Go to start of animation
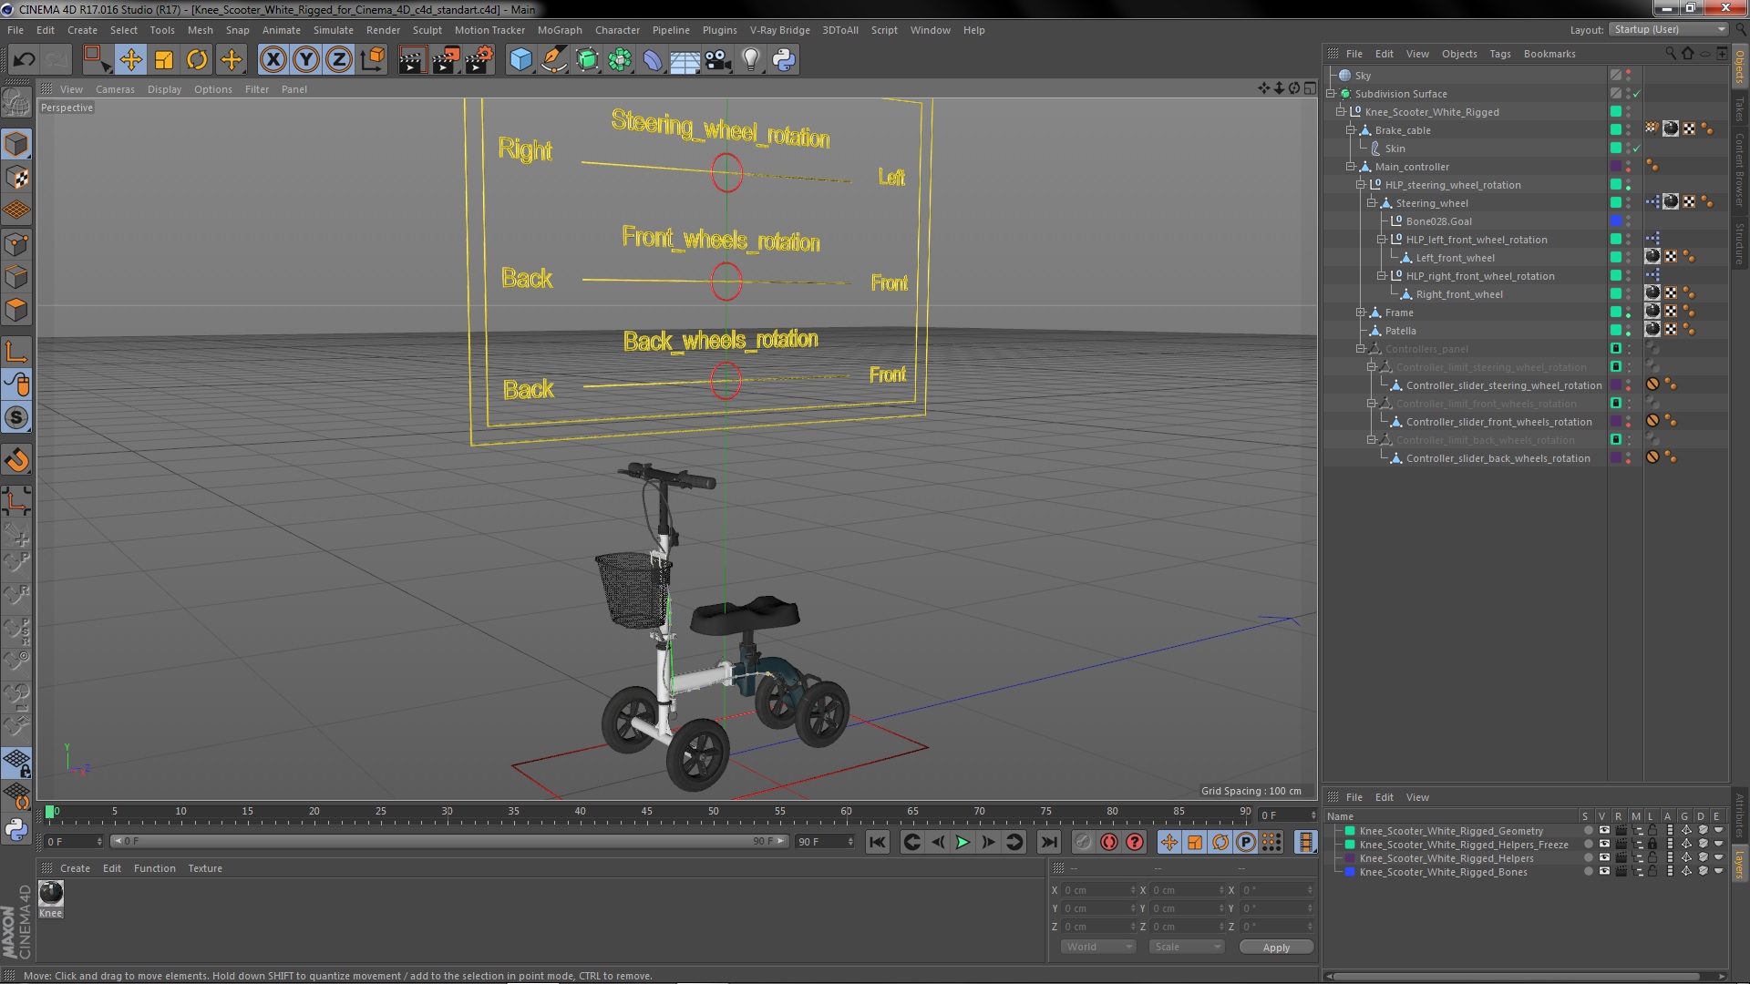Screen dimensions: 1750x984 pyautogui.click(x=878, y=842)
